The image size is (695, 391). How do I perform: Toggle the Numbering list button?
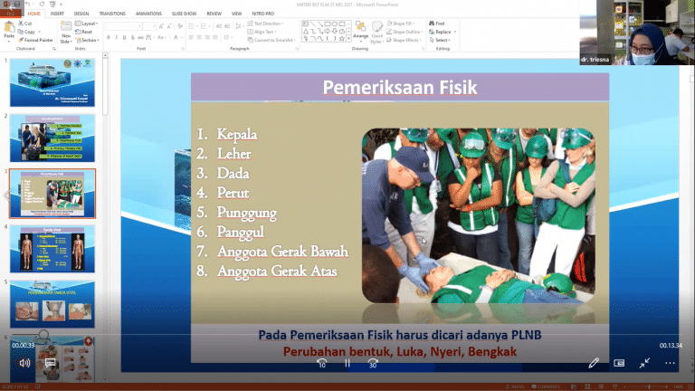pyautogui.click(x=205, y=26)
